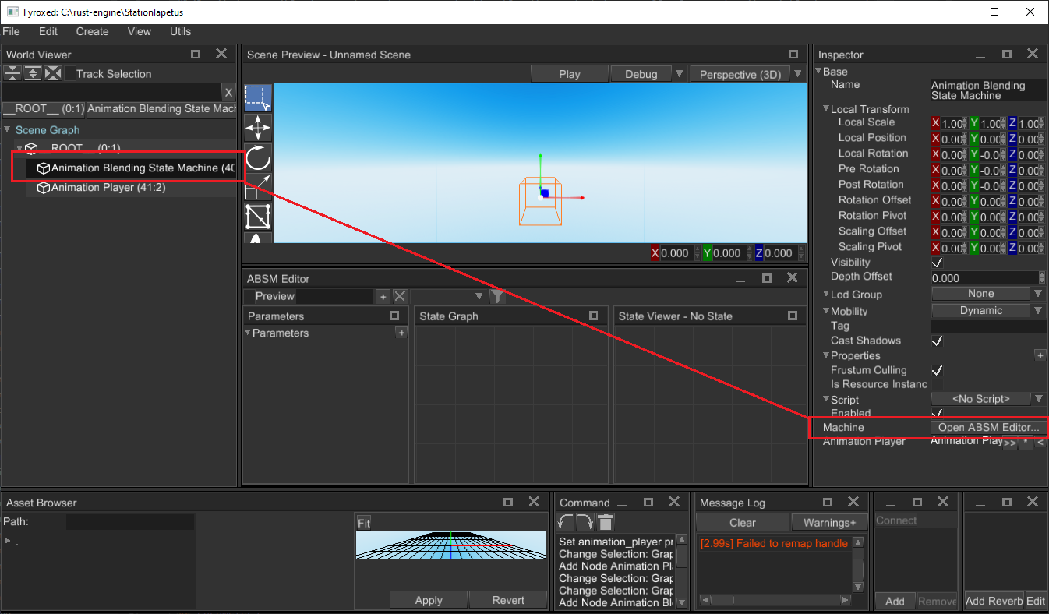Screen dimensions: 1049x614
Task: Collapse the Scene Graph tree
Action: [8, 130]
